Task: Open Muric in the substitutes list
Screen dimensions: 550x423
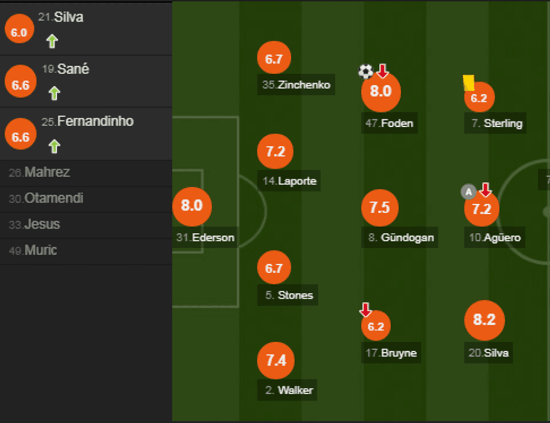Action: (40, 250)
